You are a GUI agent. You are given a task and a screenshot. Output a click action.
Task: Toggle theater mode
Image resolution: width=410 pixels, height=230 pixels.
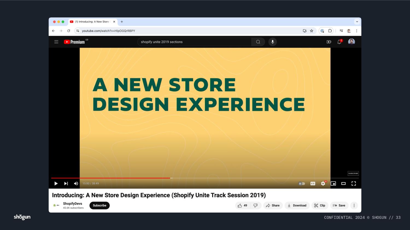(344, 184)
